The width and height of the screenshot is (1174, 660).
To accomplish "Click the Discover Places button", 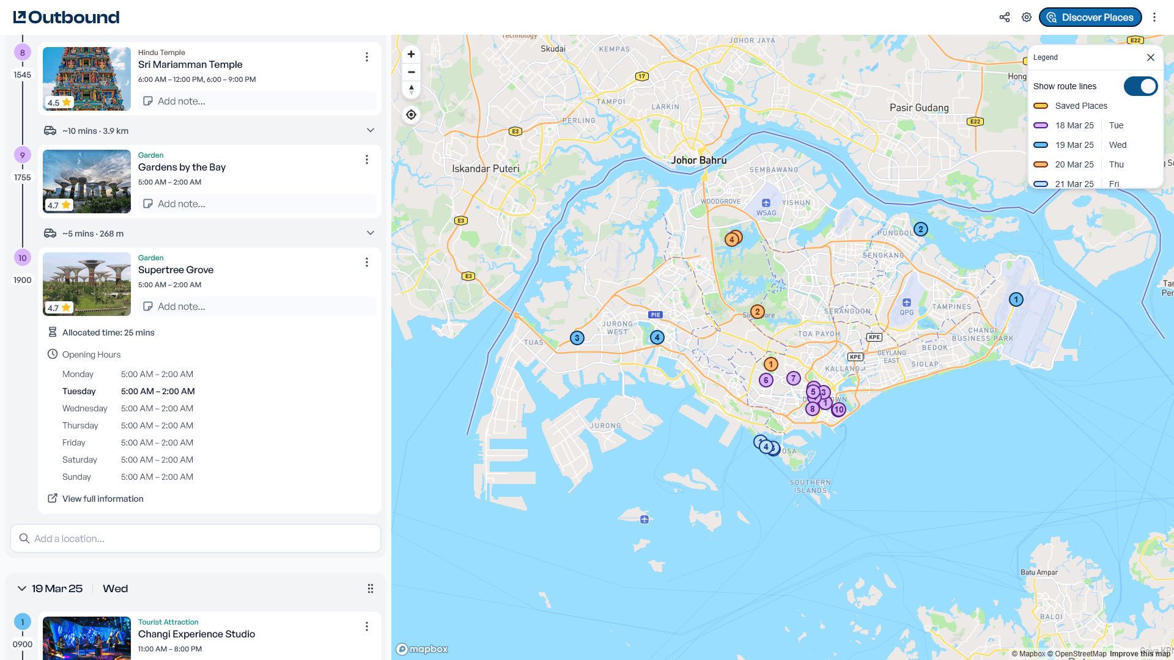I will point(1090,17).
